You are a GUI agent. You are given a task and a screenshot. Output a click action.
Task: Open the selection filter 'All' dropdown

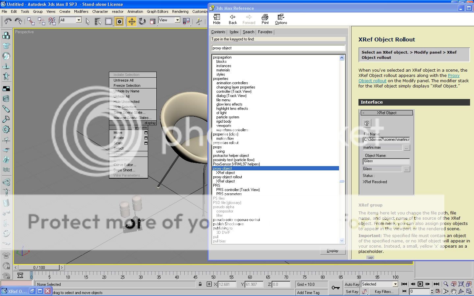pyautogui.click(x=79, y=20)
